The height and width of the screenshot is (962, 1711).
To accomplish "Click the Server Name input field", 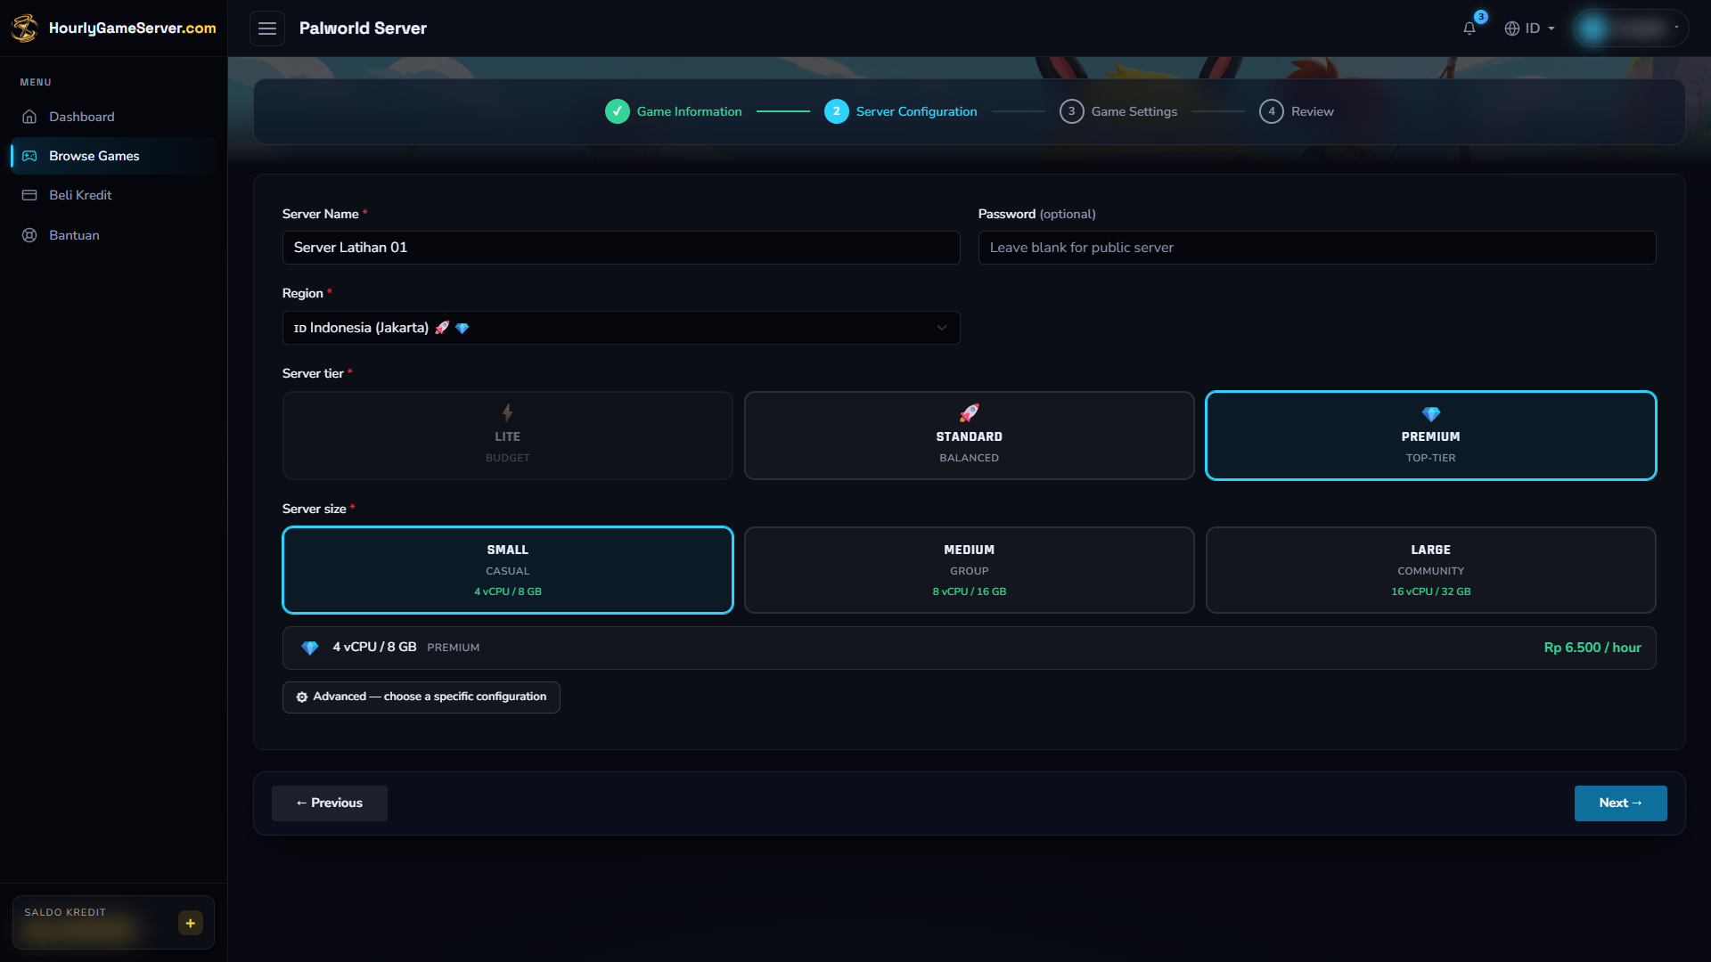I will click(x=621, y=248).
